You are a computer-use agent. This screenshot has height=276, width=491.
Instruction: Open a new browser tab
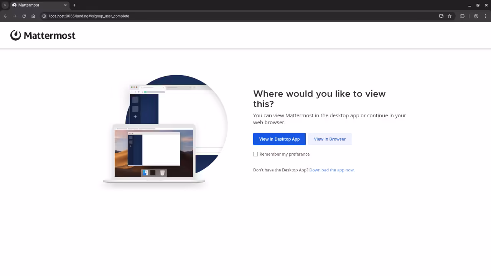coord(74,5)
